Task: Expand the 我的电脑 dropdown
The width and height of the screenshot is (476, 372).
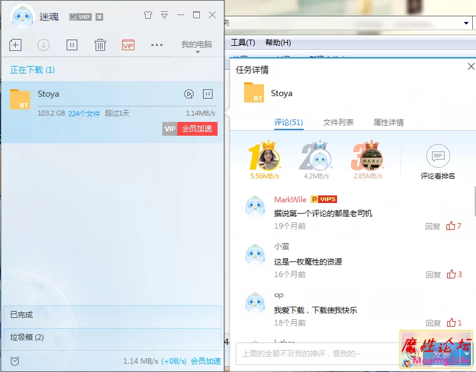Action: point(197,46)
